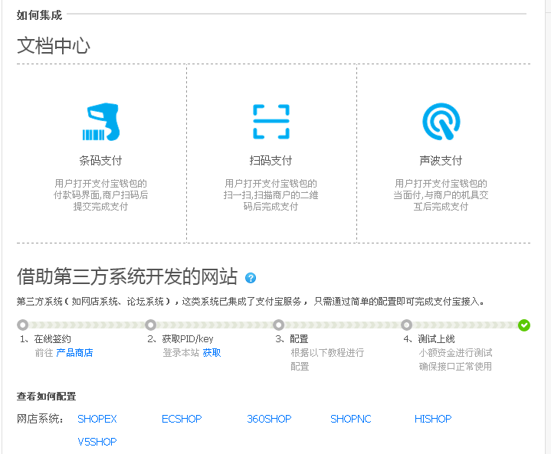Click the 网店系统 label
This screenshot has width=551, height=454.
(x=40, y=419)
